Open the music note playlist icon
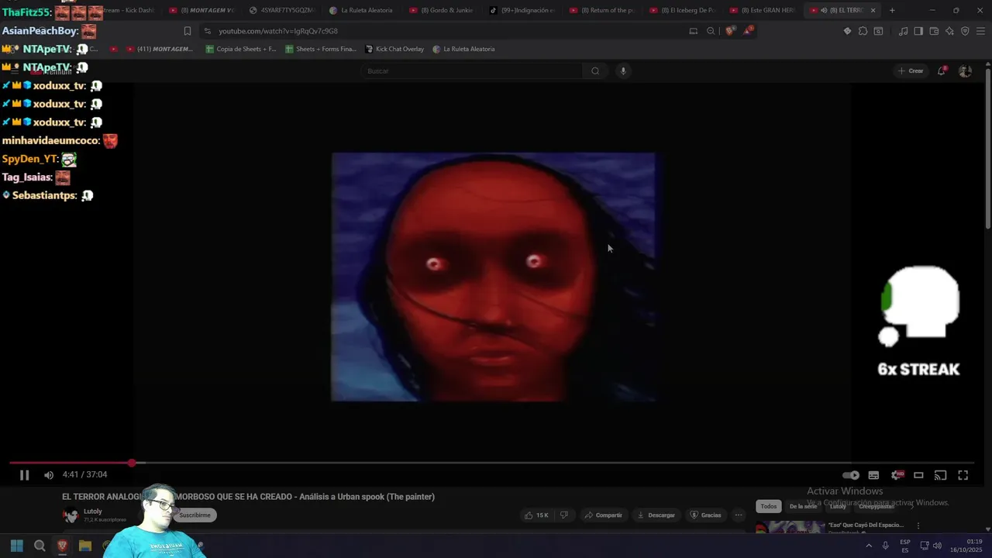Viewport: 992px width, 558px height. (x=903, y=31)
